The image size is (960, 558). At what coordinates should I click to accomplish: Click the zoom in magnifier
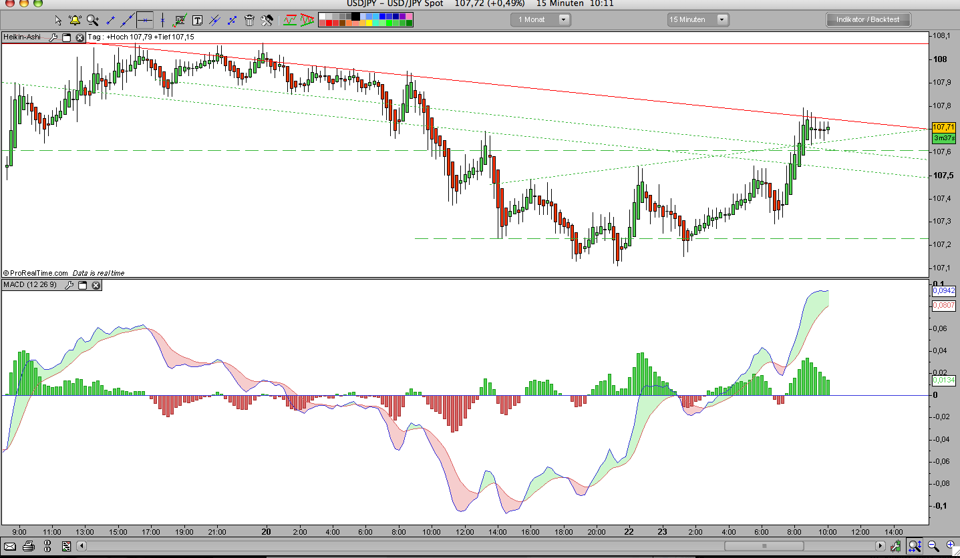tap(950, 547)
